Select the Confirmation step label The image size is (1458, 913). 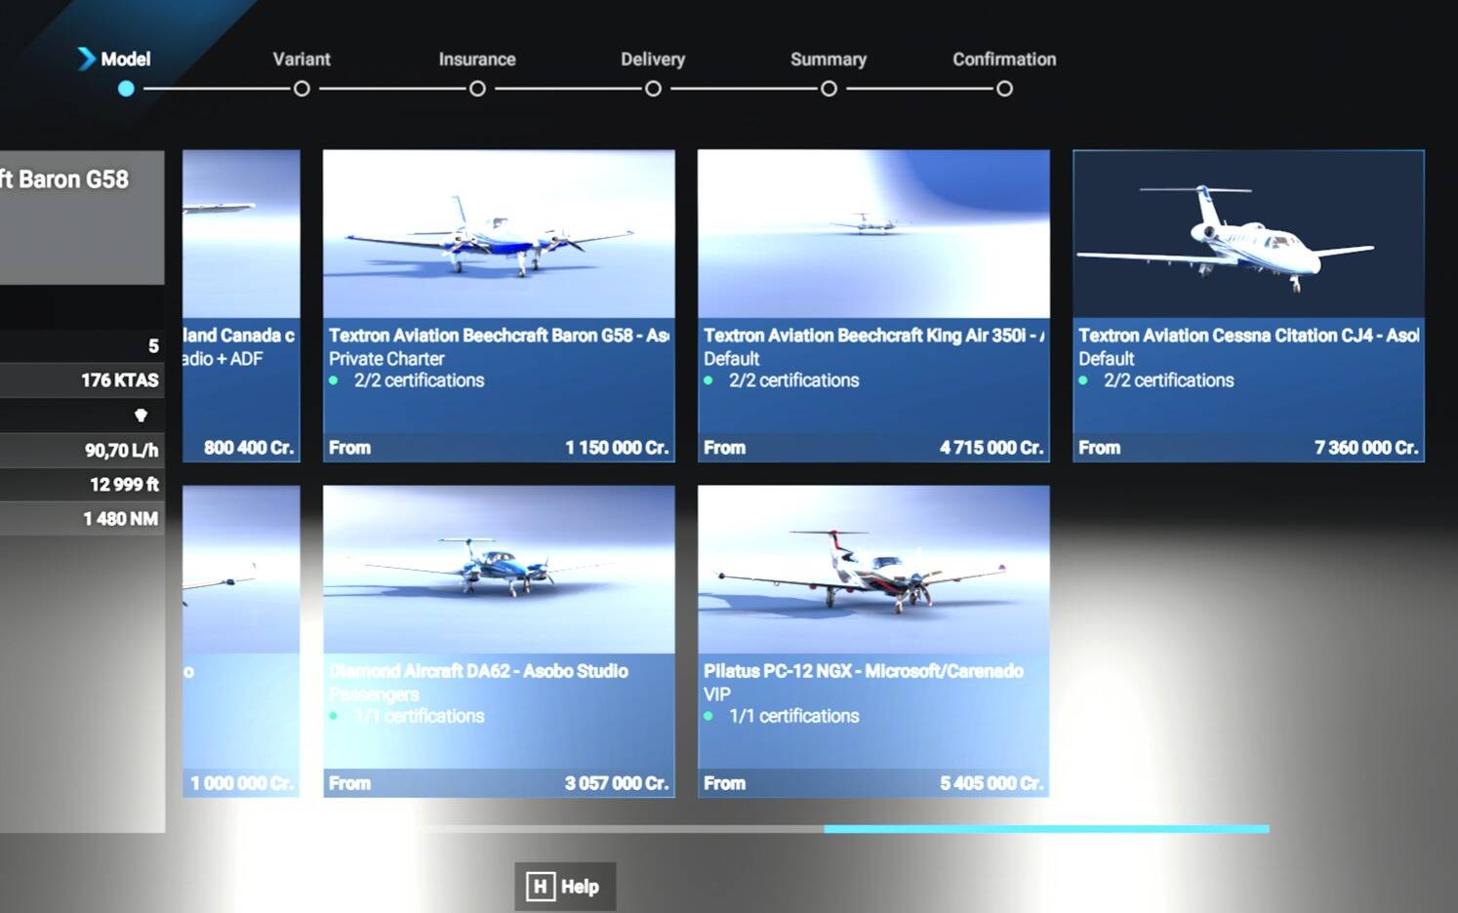pyautogui.click(x=1004, y=59)
